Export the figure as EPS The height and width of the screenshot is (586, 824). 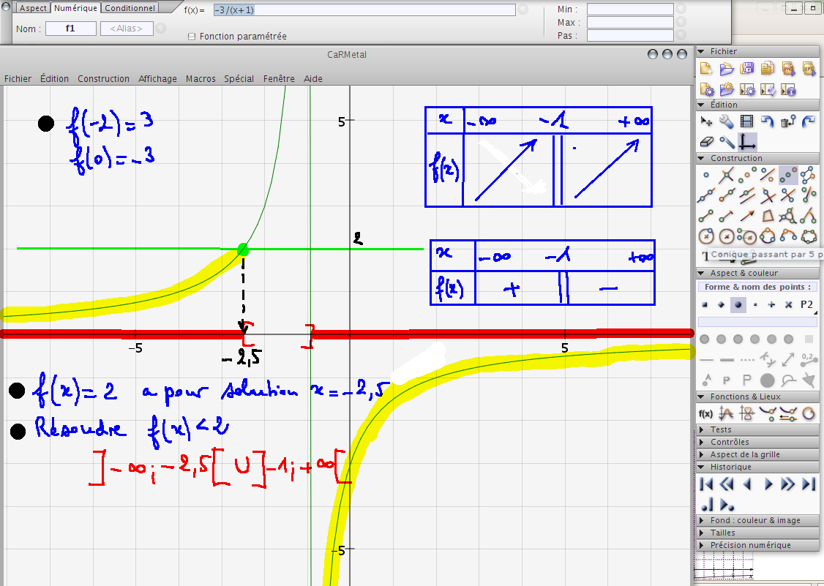click(809, 69)
